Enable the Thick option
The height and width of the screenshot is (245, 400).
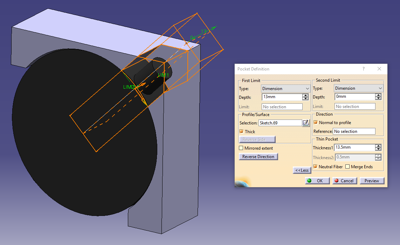pos(241,131)
